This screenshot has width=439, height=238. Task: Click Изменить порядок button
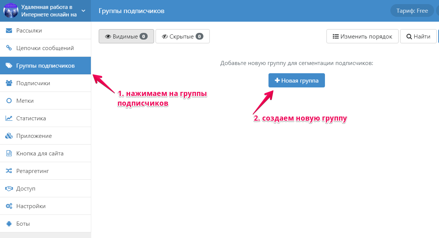tap(362, 37)
